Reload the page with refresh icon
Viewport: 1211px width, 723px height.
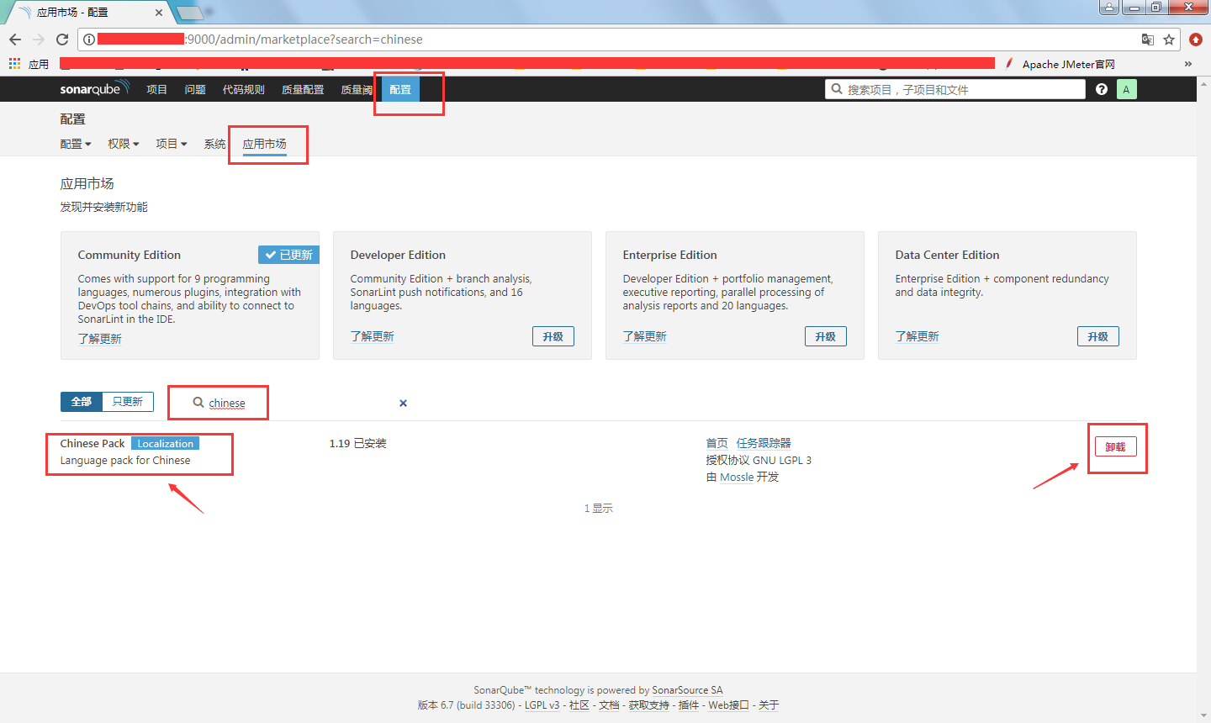point(62,40)
